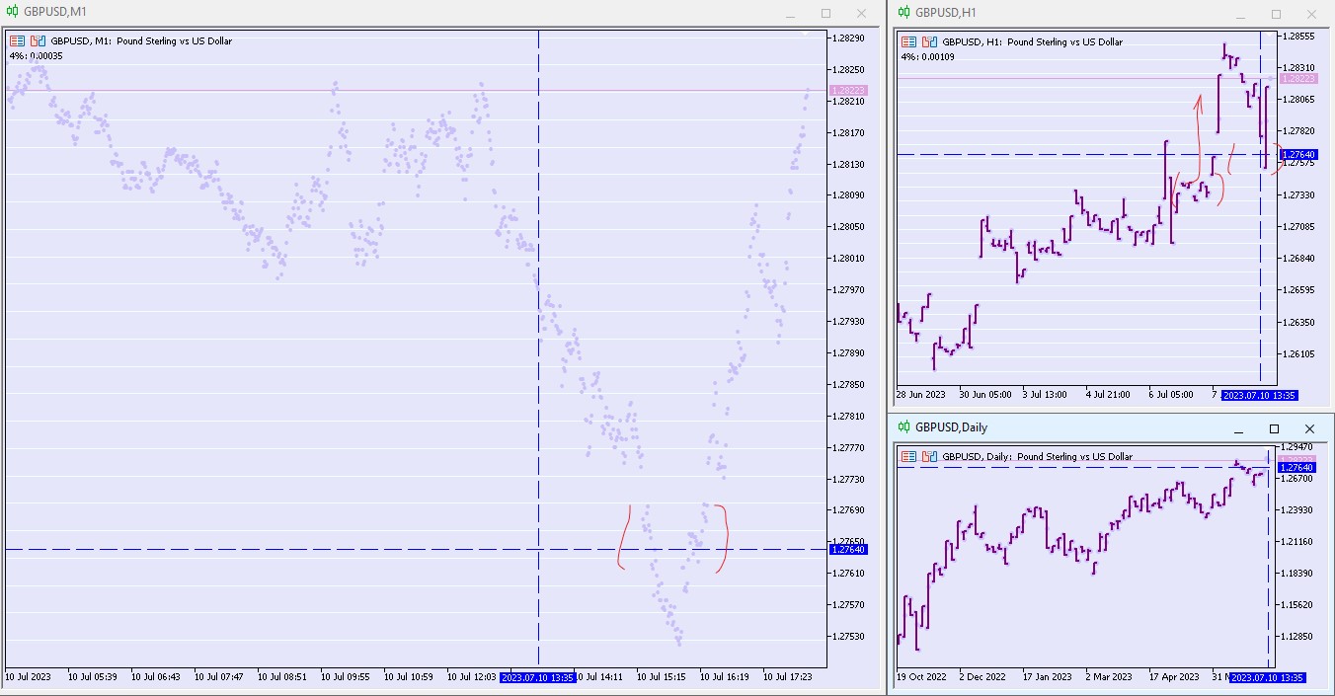The height and width of the screenshot is (696, 1335).
Task: Click the 1.28290 value on M1 price scale
Action: [848, 38]
